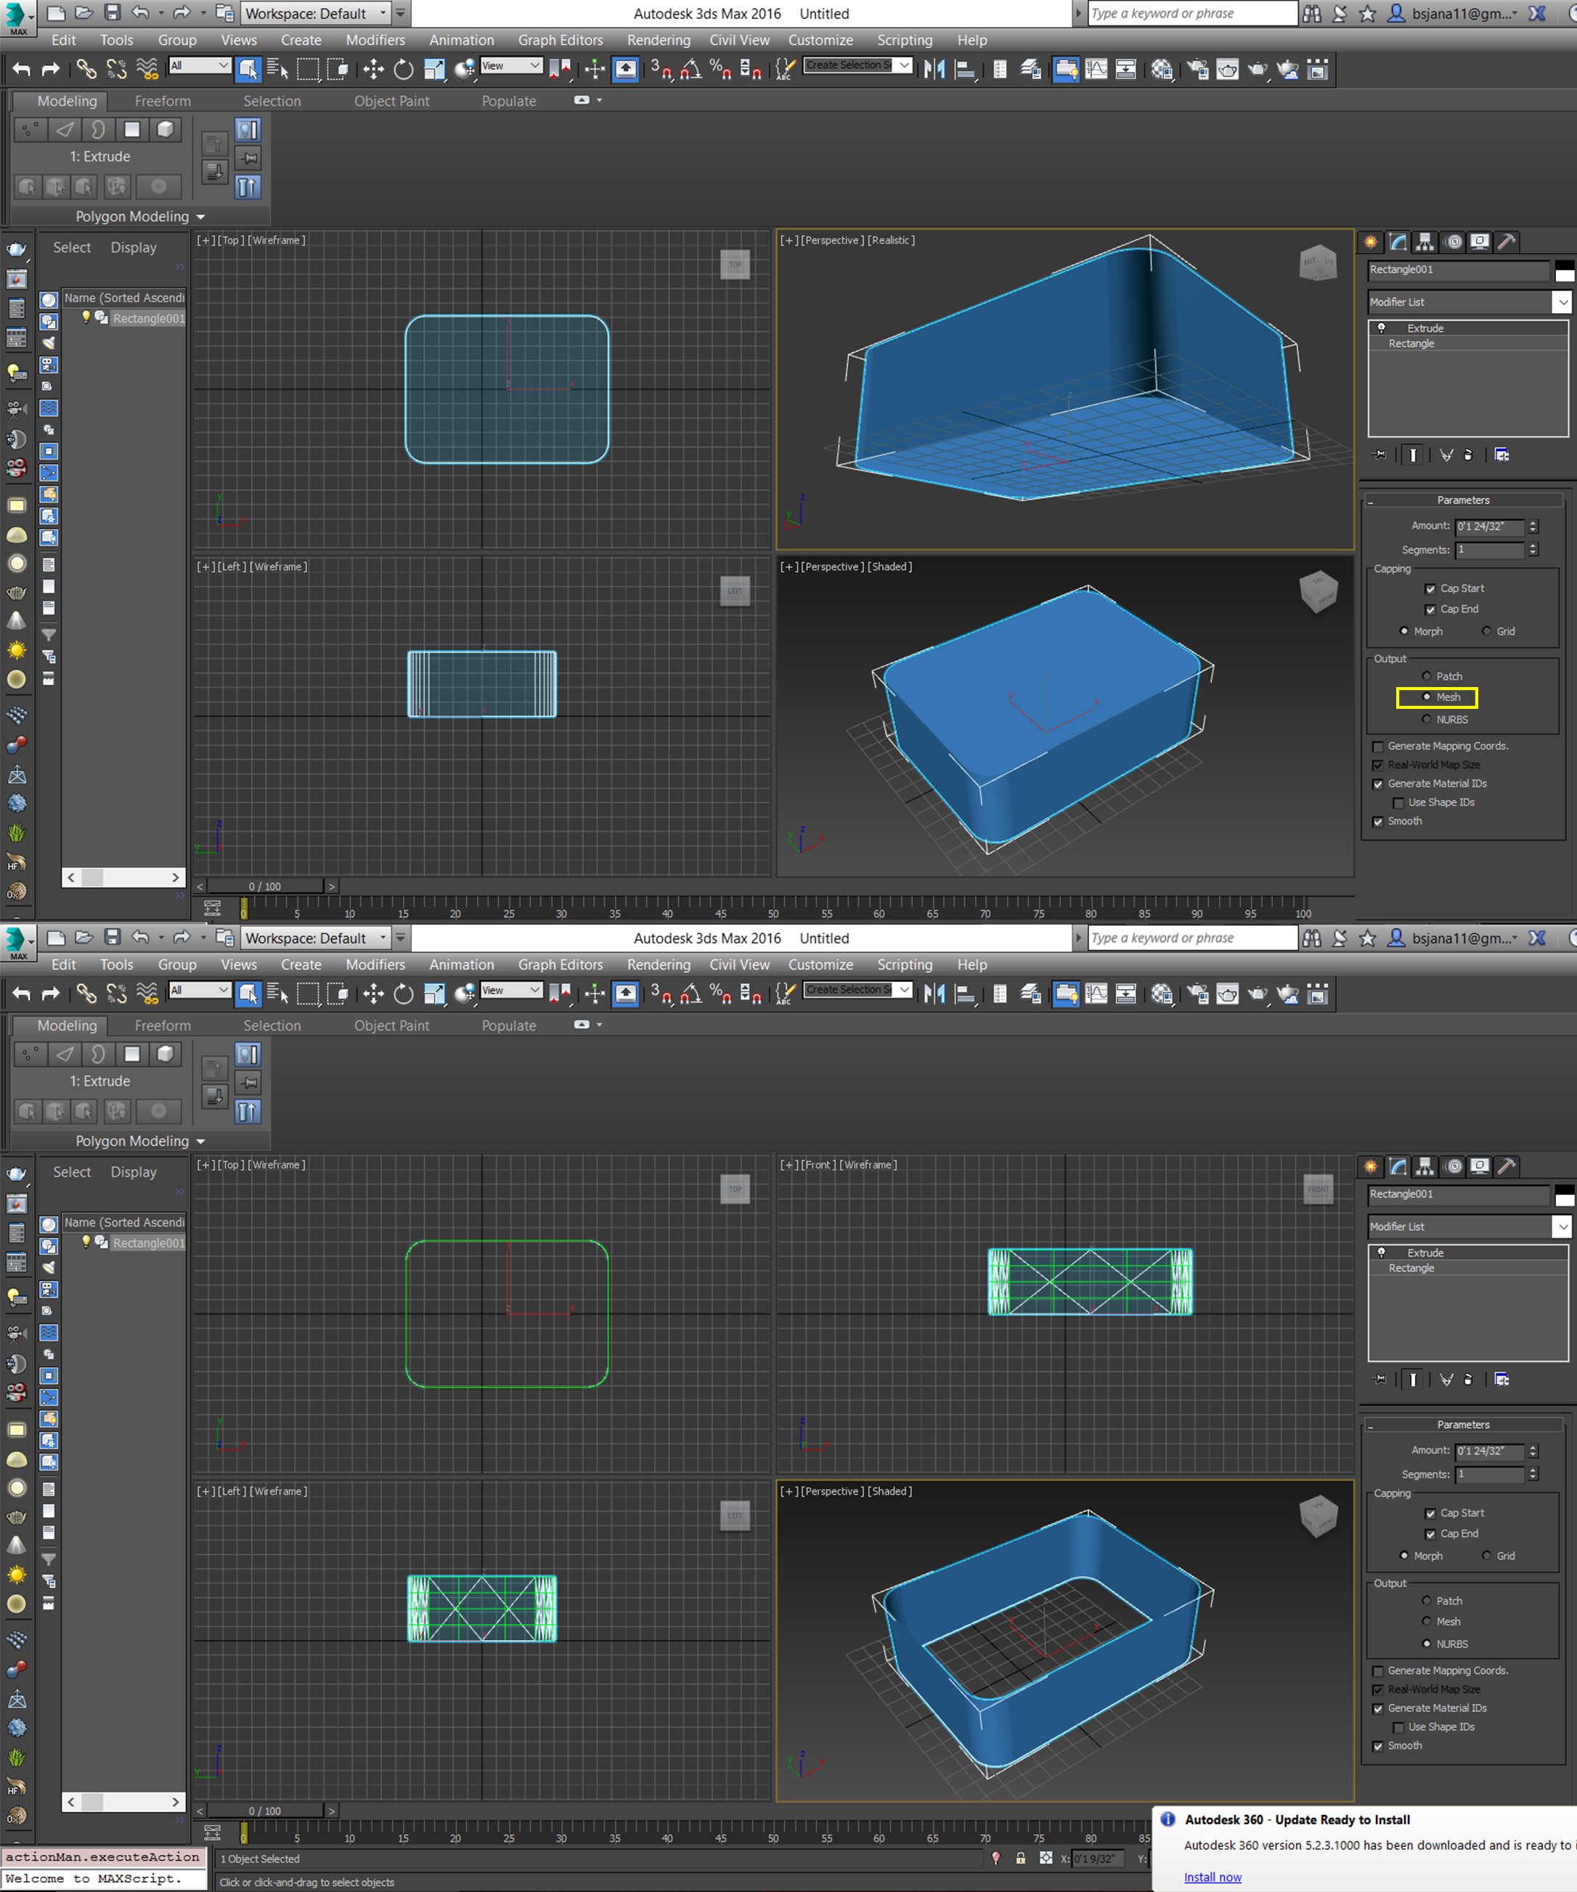Select the yellow-highlighted Mesh output radio button
The height and width of the screenshot is (1892, 1577).
tap(1427, 697)
